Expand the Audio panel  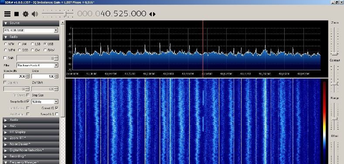click(31, 120)
